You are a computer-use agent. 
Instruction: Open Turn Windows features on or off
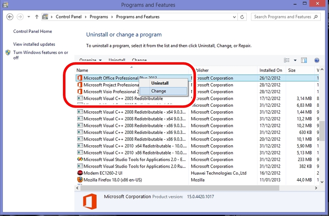[x=41, y=55]
